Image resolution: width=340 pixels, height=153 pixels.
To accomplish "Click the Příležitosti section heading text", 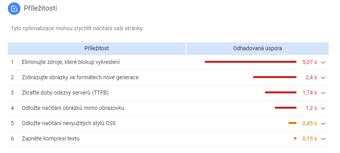I will point(40,8).
